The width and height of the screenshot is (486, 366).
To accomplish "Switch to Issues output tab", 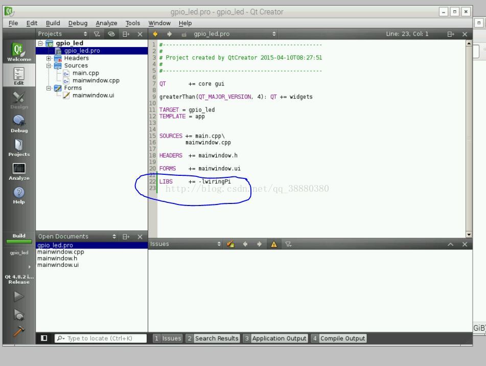I will (168, 338).
